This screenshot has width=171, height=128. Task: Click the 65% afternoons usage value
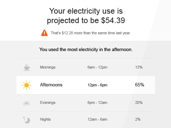point(140,85)
